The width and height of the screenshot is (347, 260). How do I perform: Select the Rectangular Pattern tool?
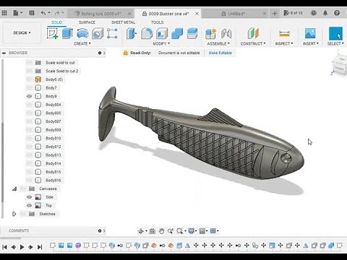tap(112, 33)
